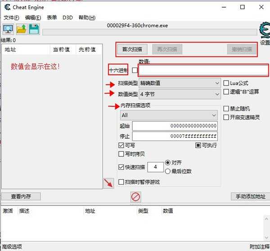
Task: Click 附加注释 in the status bar
Action: coord(260,246)
